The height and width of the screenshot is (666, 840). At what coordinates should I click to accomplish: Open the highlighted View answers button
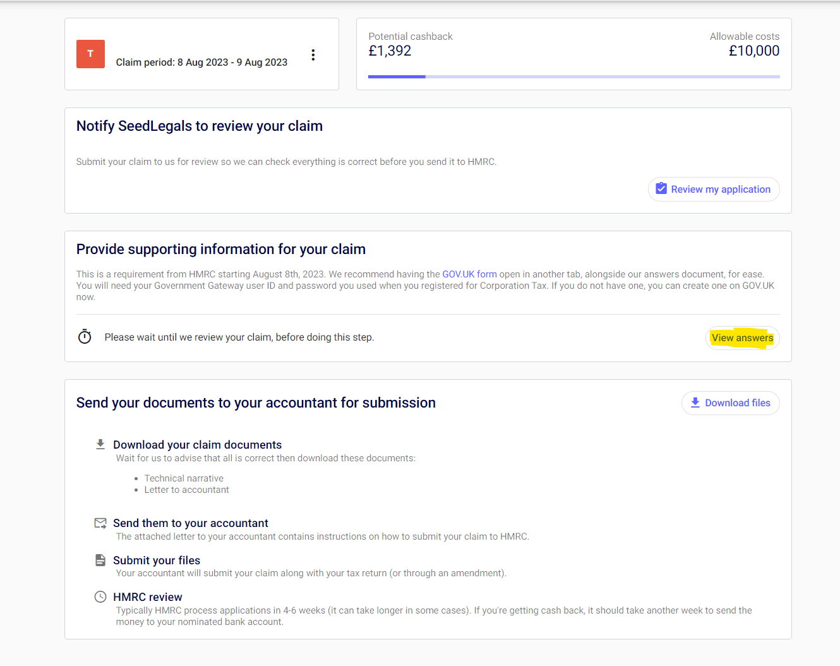coord(742,338)
